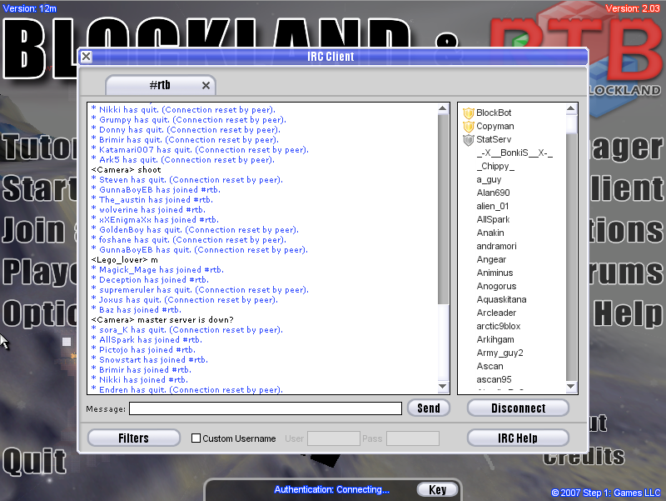Image resolution: width=666 pixels, height=501 pixels.
Task: Click user list scroll up arrow
Action: [x=571, y=108]
